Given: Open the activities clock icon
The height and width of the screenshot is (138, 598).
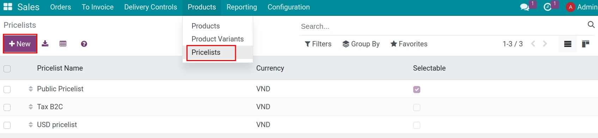Looking at the screenshot, I should [548, 7].
